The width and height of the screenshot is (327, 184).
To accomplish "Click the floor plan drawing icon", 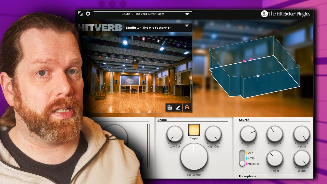I will [x=178, y=108].
